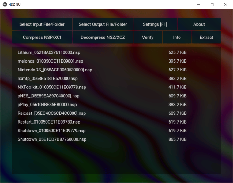Image resolution: width=233 pixels, height=183 pixels.
Task: Click the 383.2 KiB size of nxmtp
Action: click(177, 78)
